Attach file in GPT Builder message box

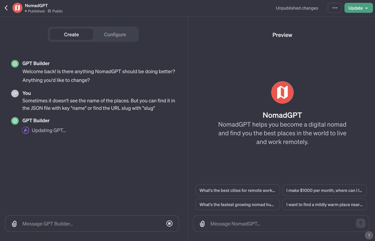pyautogui.click(x=14, y=224)
